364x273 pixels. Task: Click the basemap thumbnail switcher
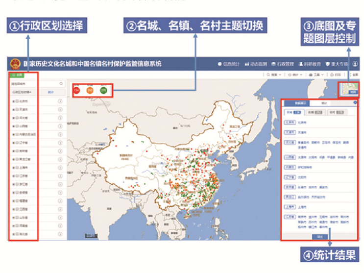pyautogui.click(x=349, y=88)
